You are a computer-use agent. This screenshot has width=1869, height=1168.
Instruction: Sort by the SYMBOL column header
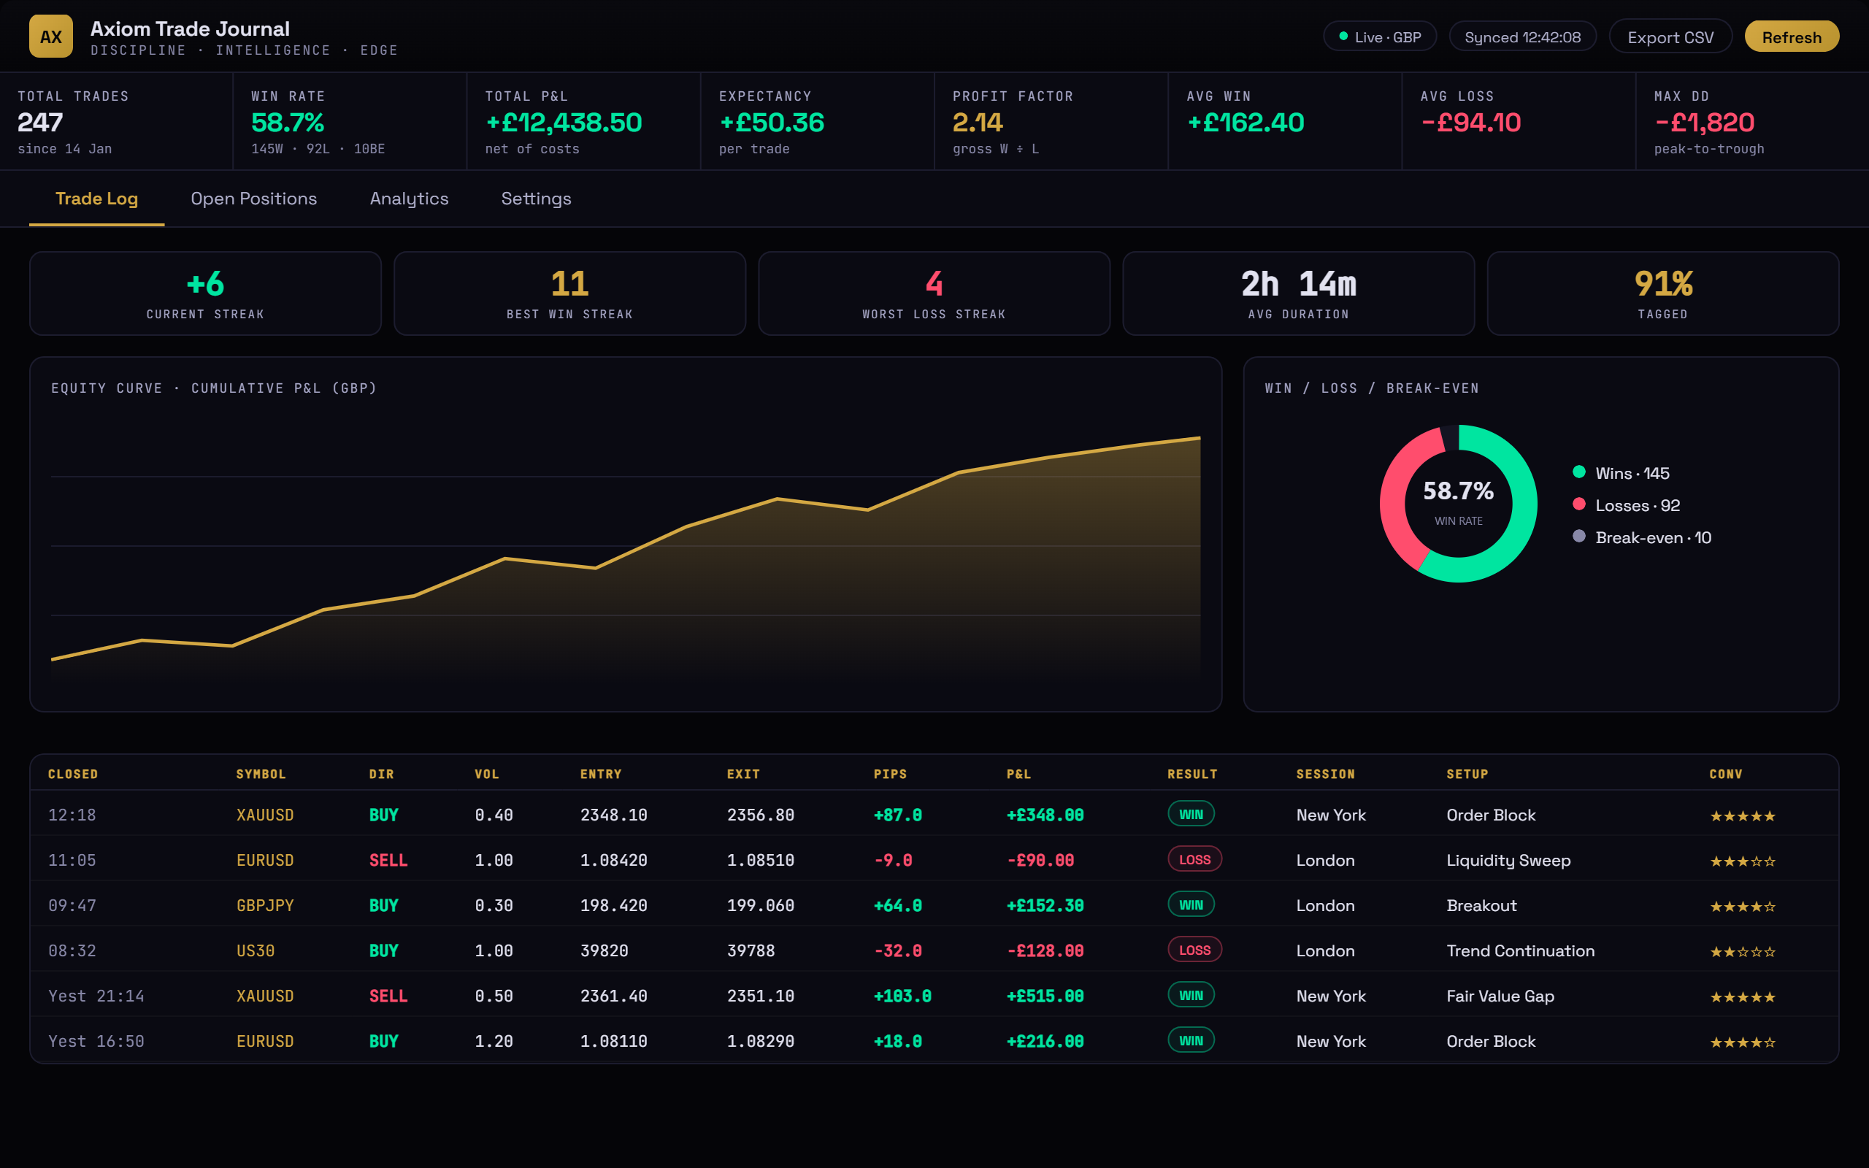[261, 774]
